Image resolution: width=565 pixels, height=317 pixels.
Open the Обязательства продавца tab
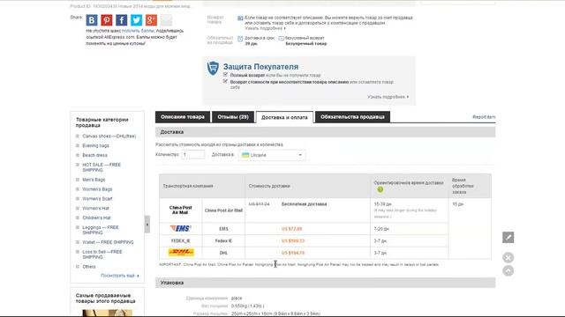click(x=352, y=117)
